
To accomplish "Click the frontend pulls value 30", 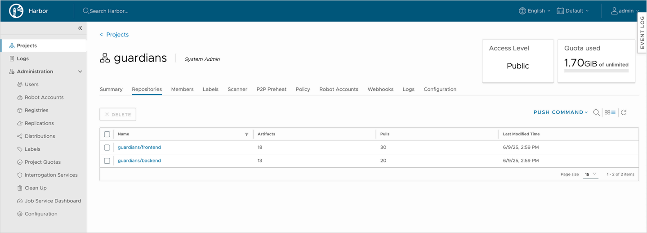I will pos(383,148).
